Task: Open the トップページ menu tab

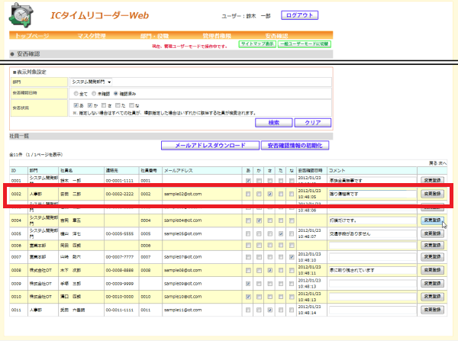Action: 32,36
